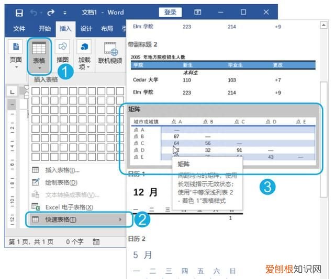The height and width of the screenshot is (279, 335).
Task: Click the tab selector L icon on ruler
Action: [x=12, y=92]
